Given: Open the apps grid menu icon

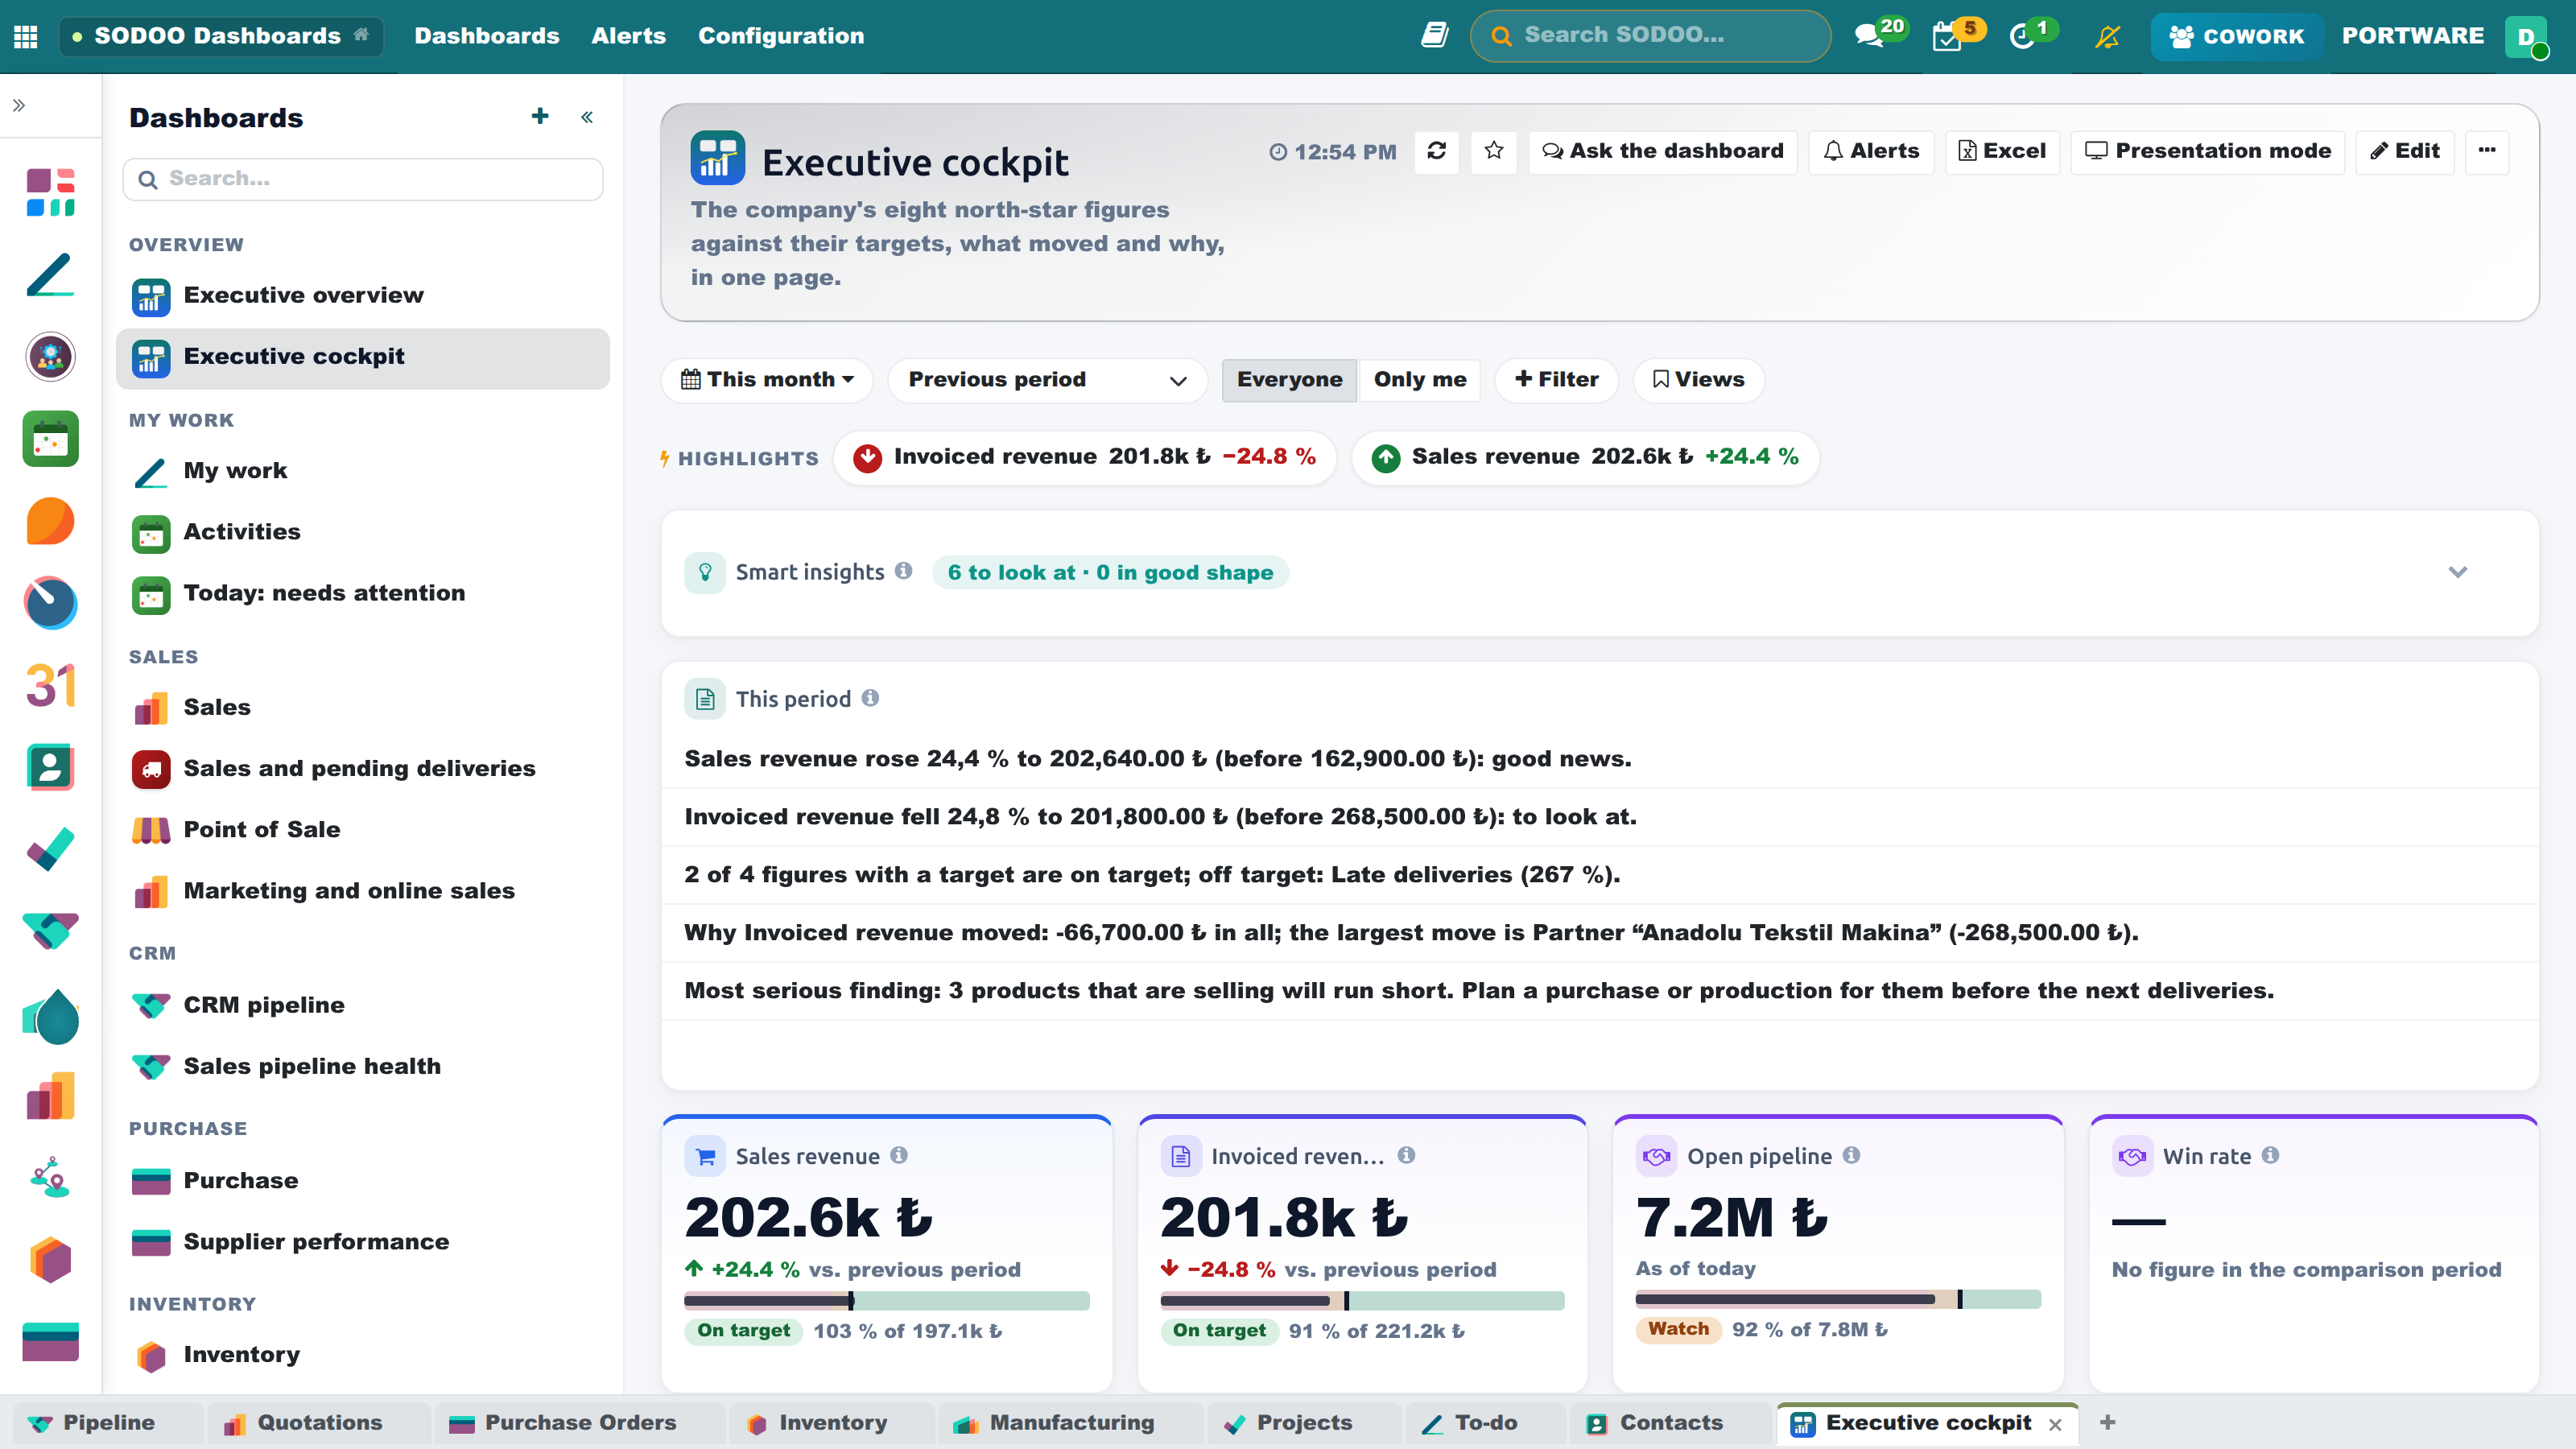Looking at the screenshot, I should tap(26, 36).
